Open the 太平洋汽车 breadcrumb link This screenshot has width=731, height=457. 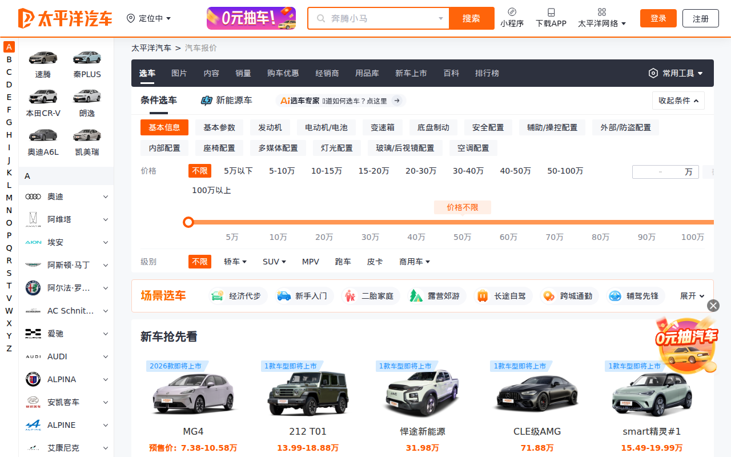click(x=151, y=48)
